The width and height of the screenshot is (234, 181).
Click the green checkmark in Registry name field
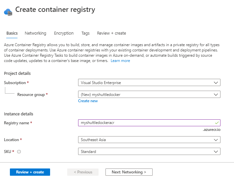(x=217, y=123)
